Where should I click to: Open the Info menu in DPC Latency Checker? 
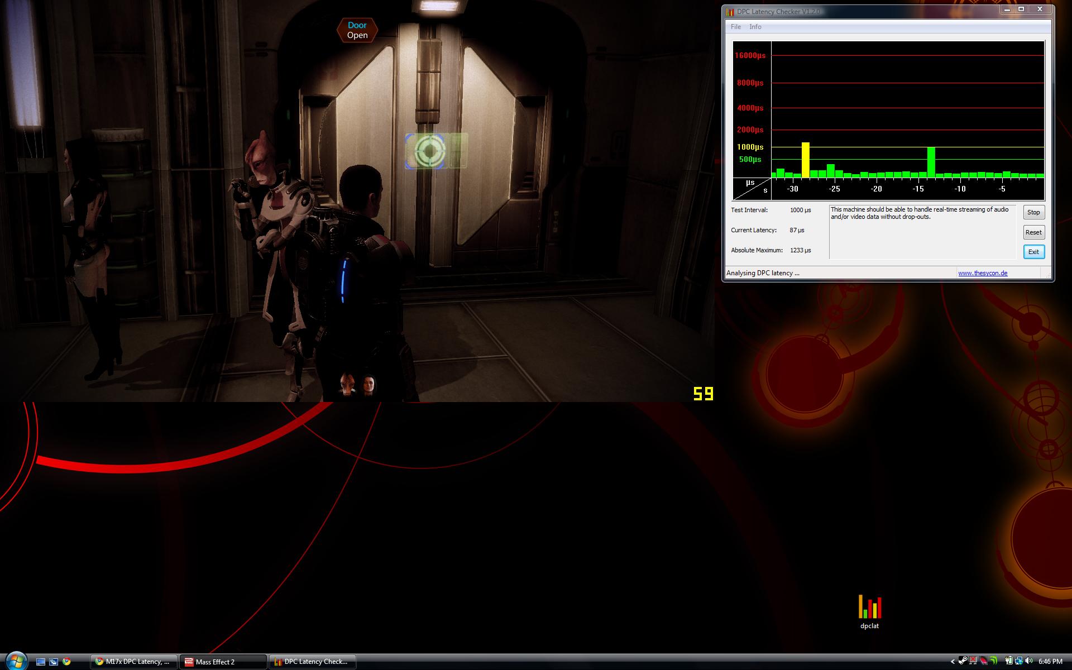(x=755, y=27)
